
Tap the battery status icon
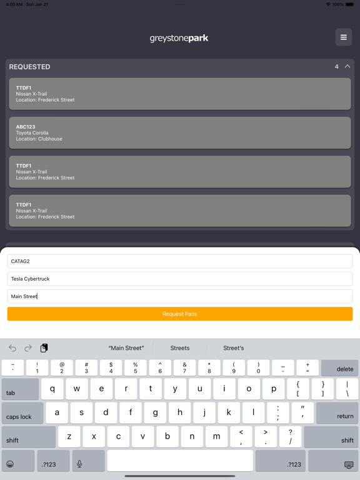[x=349, y=4]
